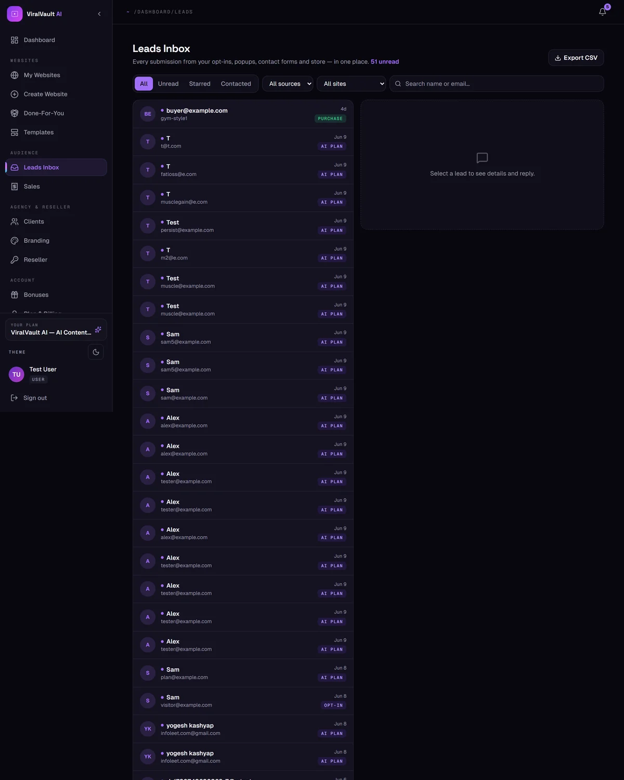
Task: Select the Starred filter tab
Action: pyautogui.click(x=200, y=84)
